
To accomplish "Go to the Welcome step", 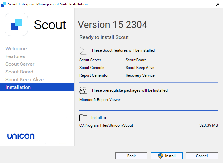I will [16, 49].
